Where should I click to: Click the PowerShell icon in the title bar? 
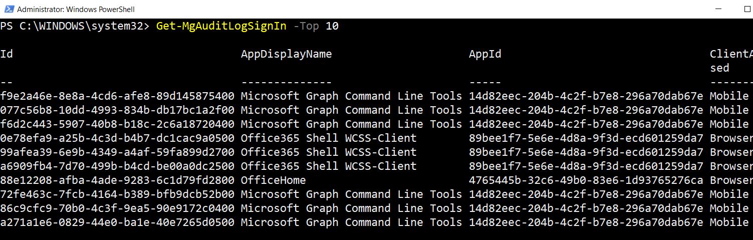pyautogui.click(x=7, y=9)
